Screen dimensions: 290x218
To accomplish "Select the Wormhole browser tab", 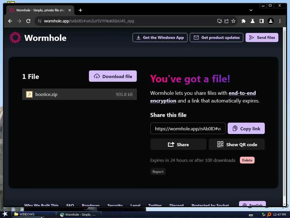I will 40,10.
